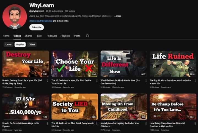The height and width of the screenshot is (133, 198).
Task: Open 'How to Go From Minimum Wage' title
Action: point(21,125)
